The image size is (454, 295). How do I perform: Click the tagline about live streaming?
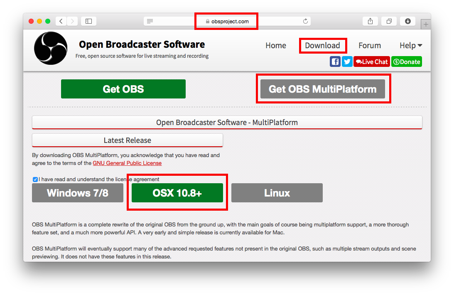pos(142,56)
